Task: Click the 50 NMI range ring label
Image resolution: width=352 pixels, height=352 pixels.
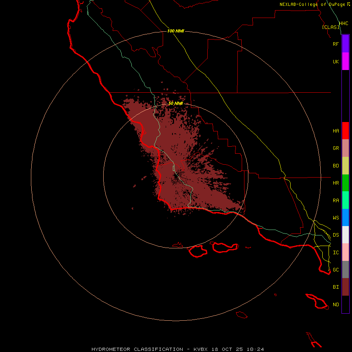Action: 176,103
